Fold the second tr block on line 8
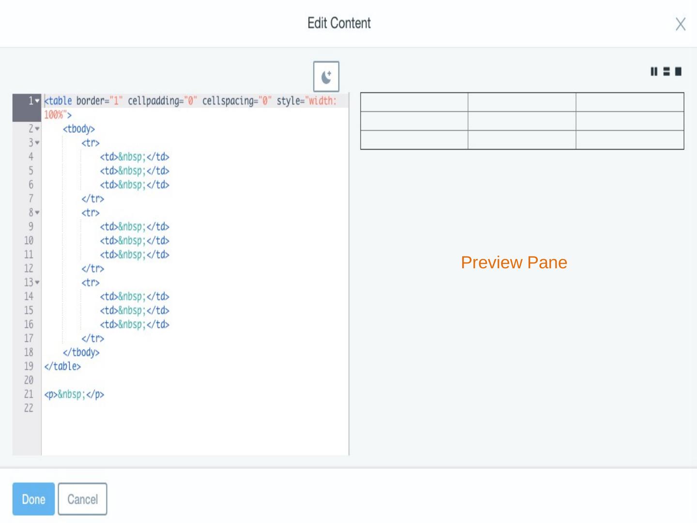 coord(37,213)
